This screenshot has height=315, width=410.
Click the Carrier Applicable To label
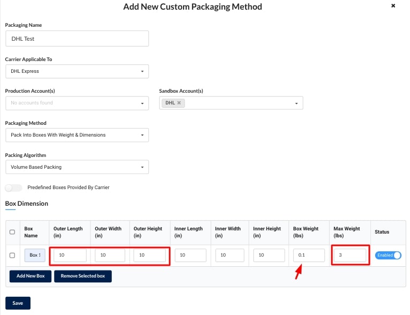[28, 59]
